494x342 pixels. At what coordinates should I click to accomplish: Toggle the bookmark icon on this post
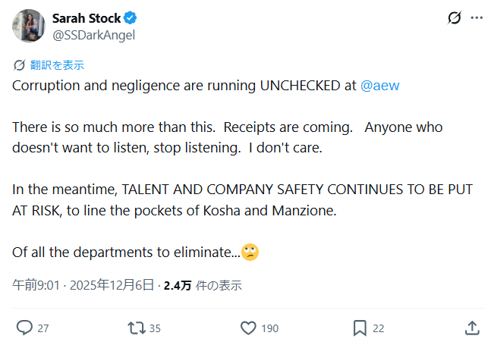click(360, 328)
